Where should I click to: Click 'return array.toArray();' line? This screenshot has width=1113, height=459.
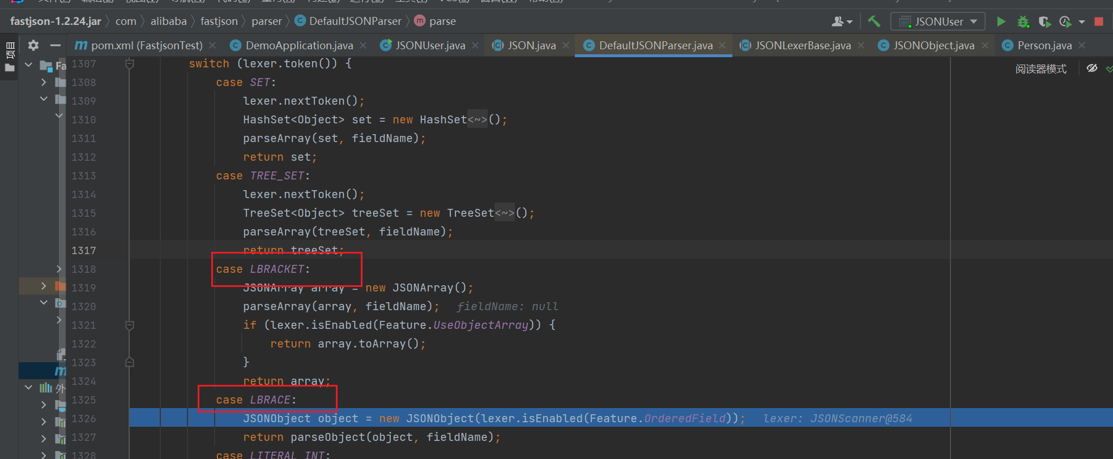coord(348,344)
